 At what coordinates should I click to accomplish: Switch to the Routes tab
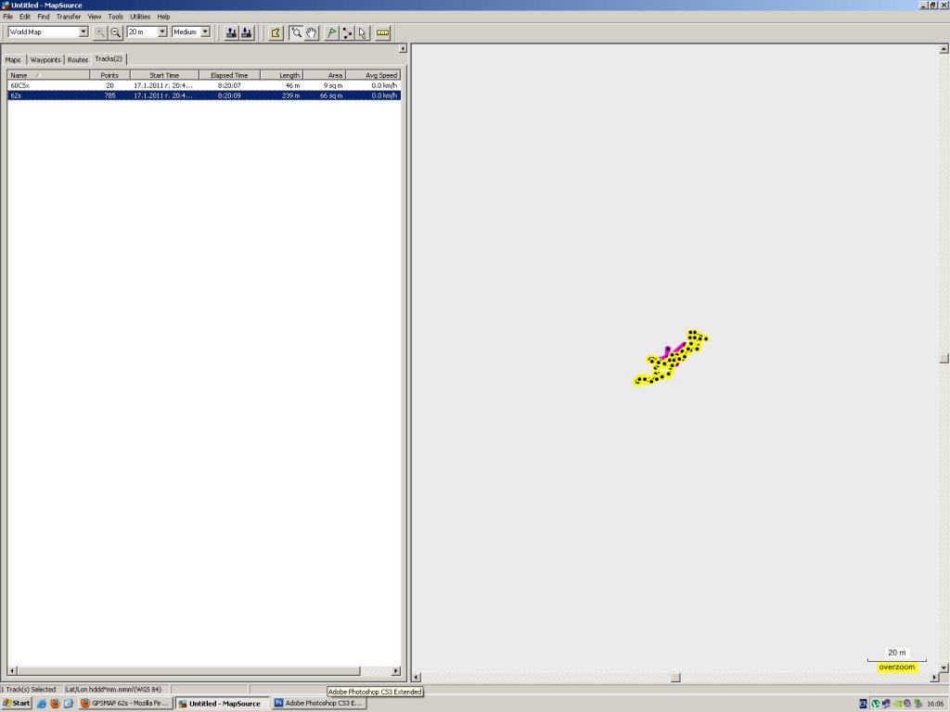(78, 60)
